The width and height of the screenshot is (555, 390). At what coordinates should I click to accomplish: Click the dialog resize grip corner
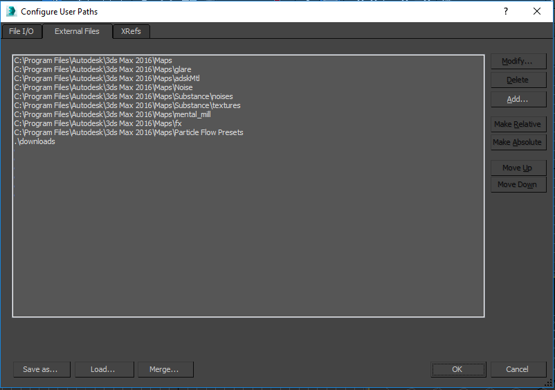(548, 383)
